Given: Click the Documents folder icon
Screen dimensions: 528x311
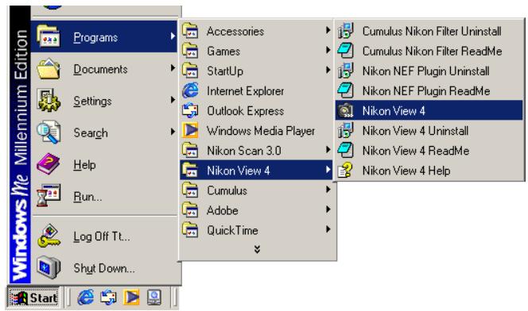Looking at the screenshot, I should click(49, 68).
